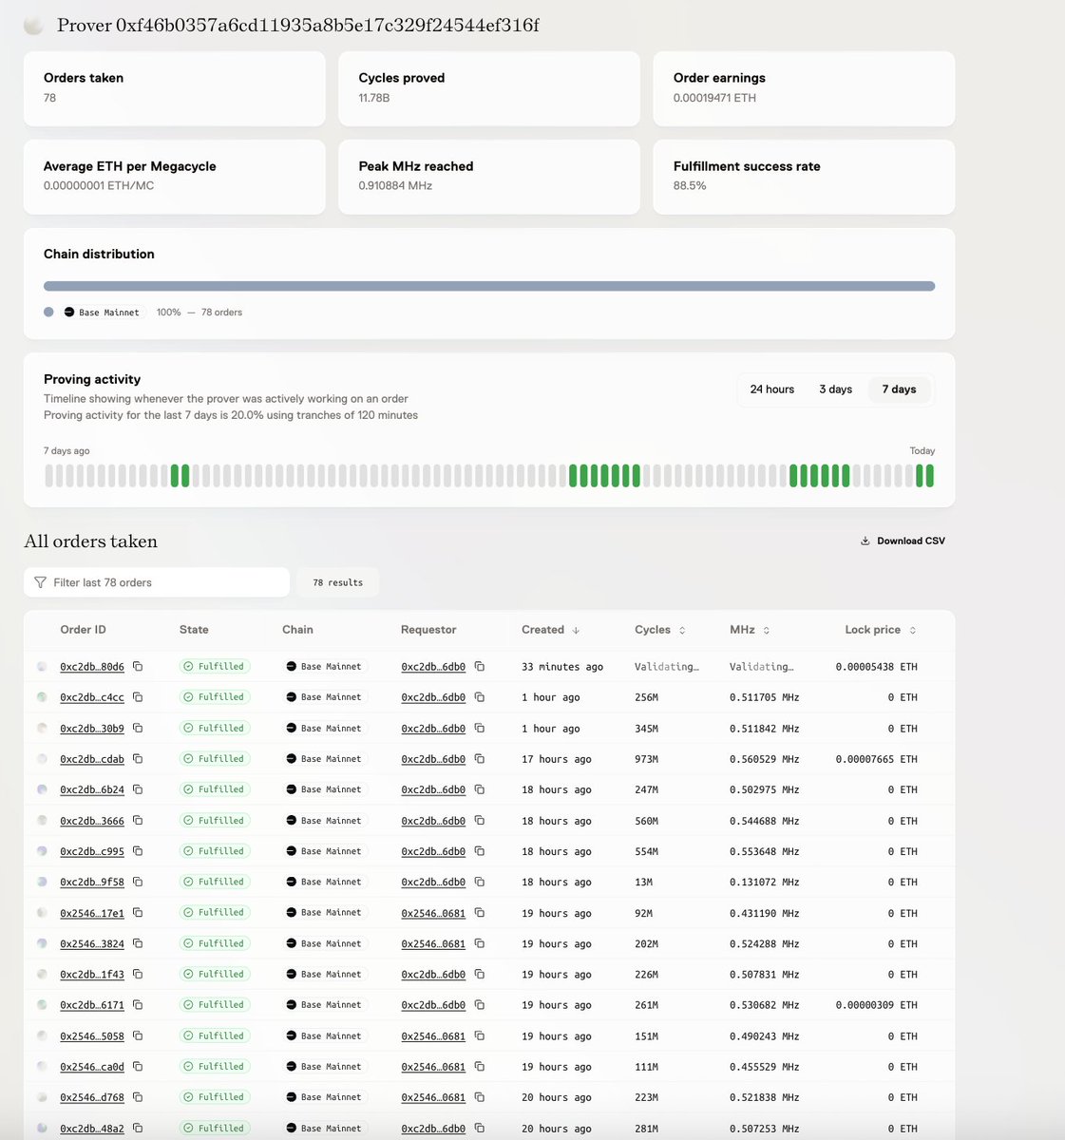Screen dimensions: 1065x1140
Task: Sort orders by MHz column
Action: click(x=766, y=630)
